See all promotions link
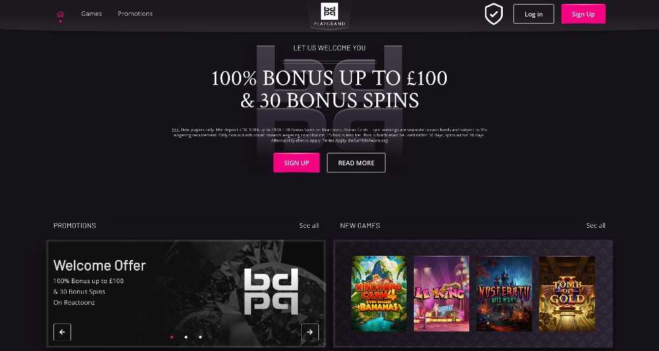This screenshot has width=659, height=351. tap(309, 225)
